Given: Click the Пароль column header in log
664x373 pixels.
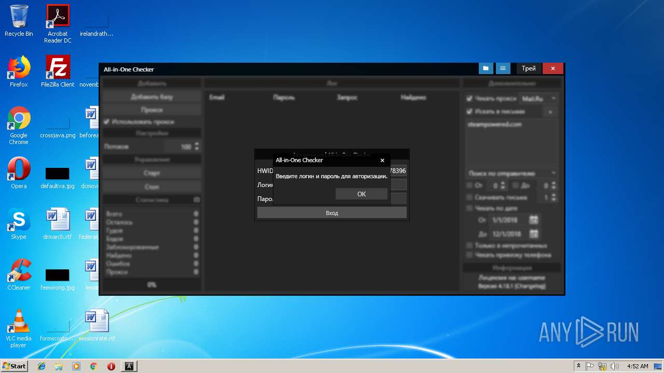Looking at the screenshot, I should 284,97.
